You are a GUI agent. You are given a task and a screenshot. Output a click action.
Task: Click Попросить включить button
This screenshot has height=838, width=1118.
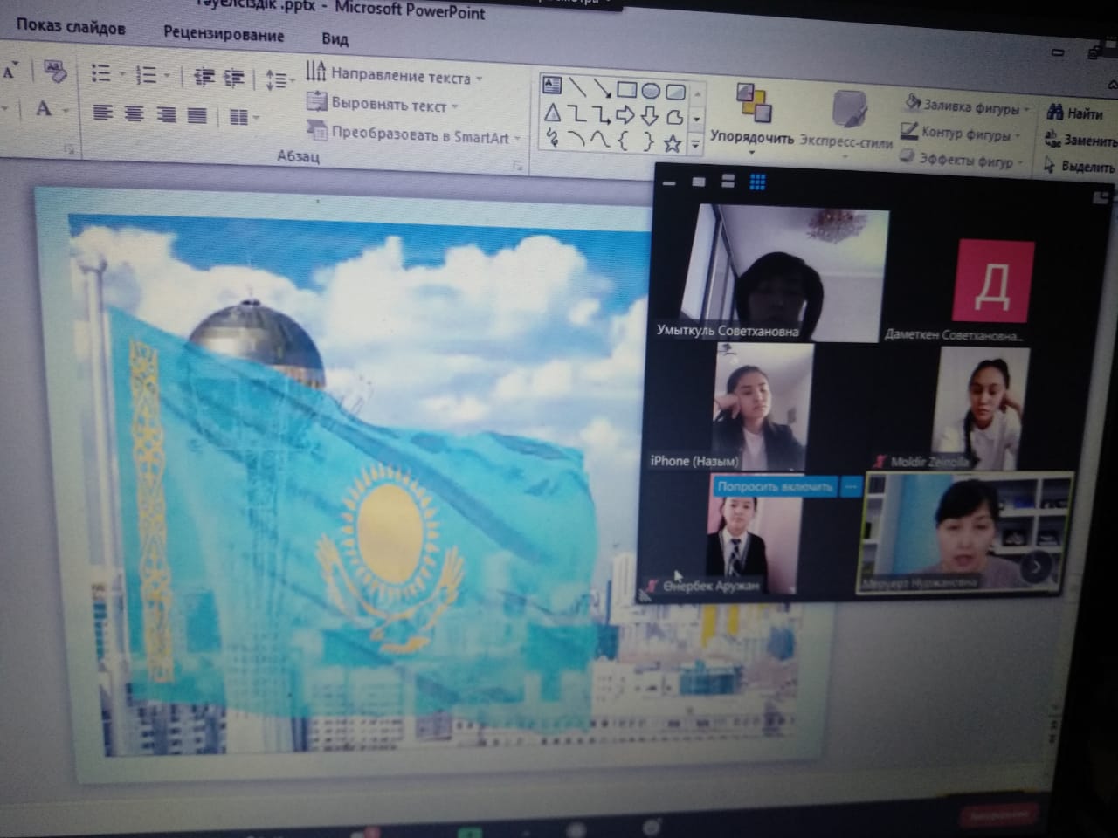pos(775,486)
